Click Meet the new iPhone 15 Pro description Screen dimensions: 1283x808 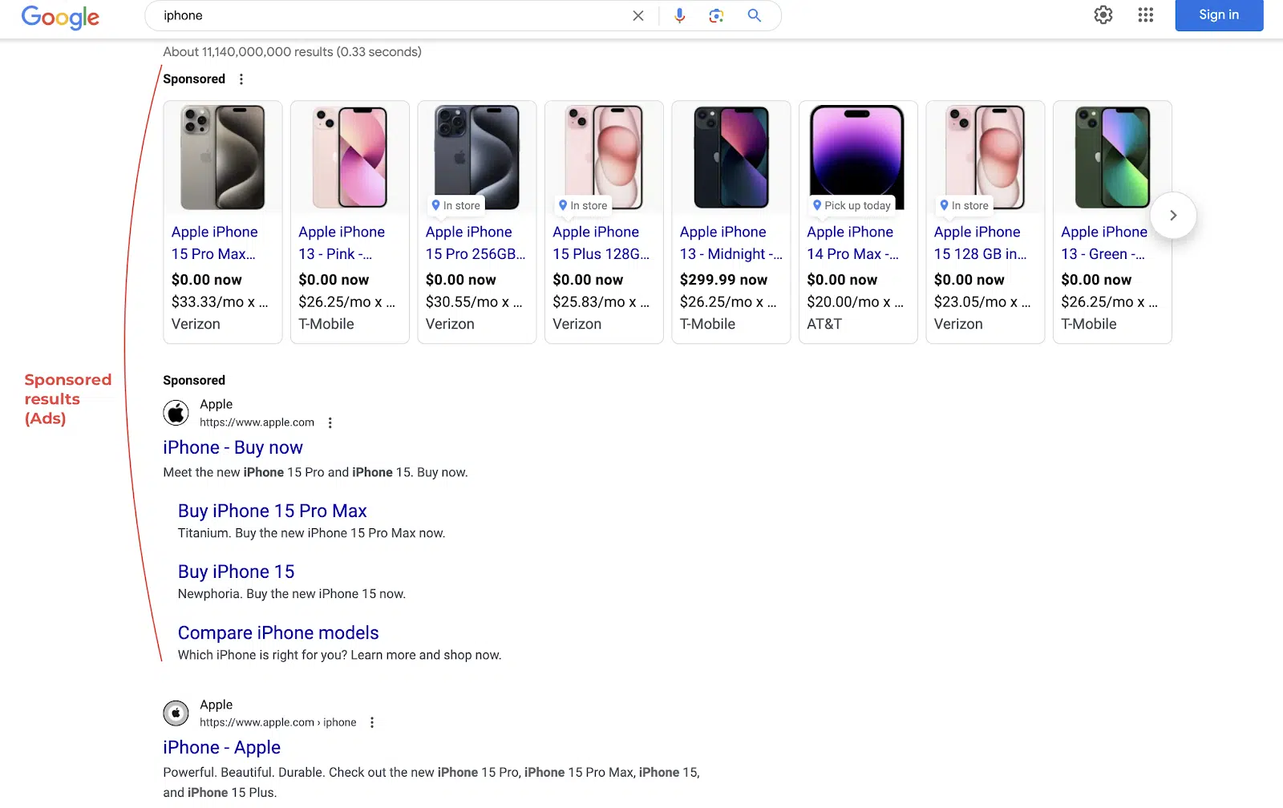click(x=315, y=472)
